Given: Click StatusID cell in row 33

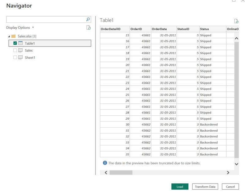Looking at the screenshot, I should coord(188,143).
